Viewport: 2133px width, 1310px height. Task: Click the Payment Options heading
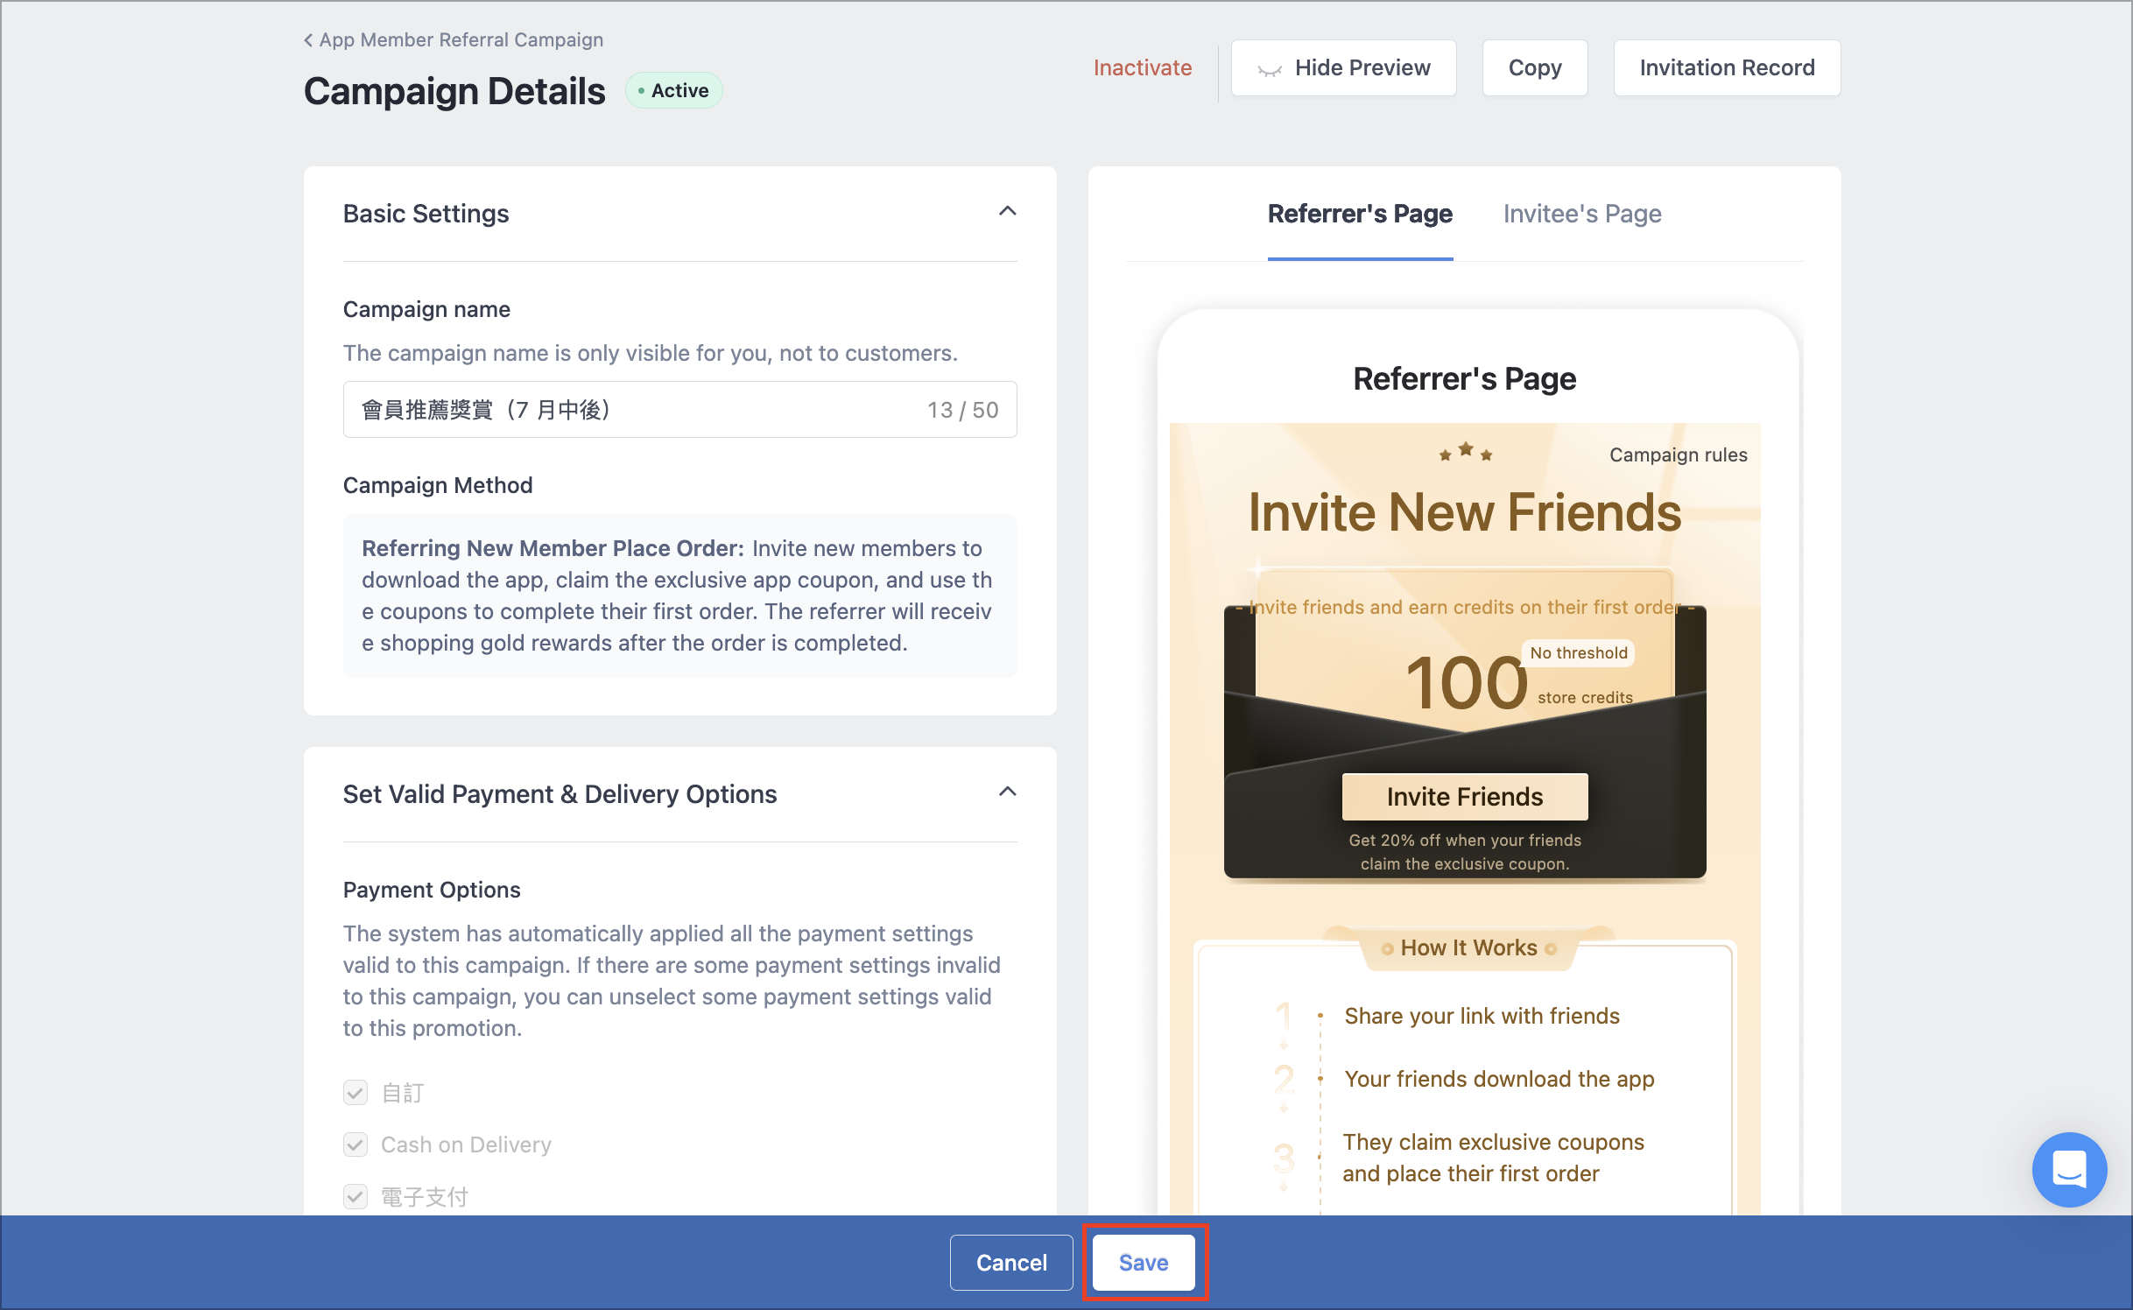(x=432, y=890)
